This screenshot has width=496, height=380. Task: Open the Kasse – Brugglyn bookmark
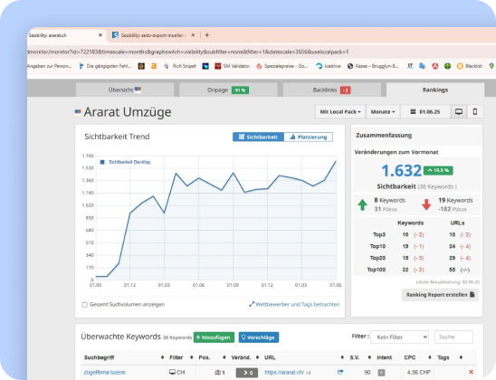[x=373, y=66]
